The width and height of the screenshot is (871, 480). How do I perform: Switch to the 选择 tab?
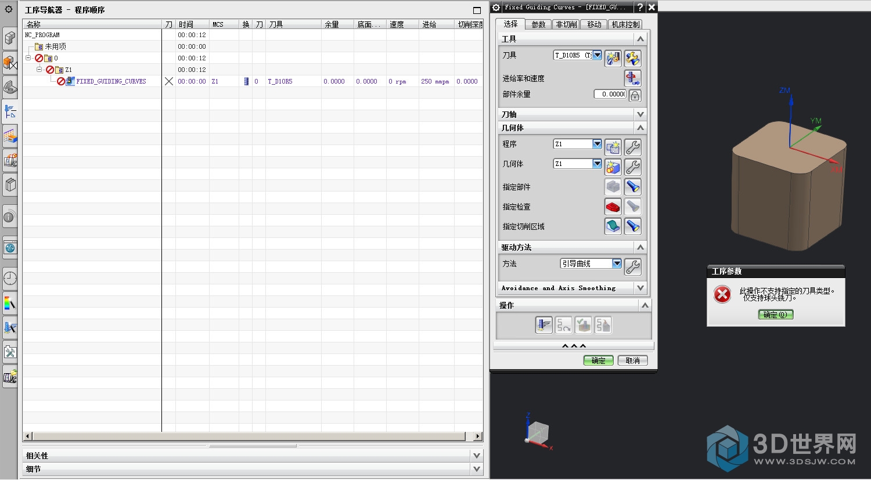pos(510,24)
